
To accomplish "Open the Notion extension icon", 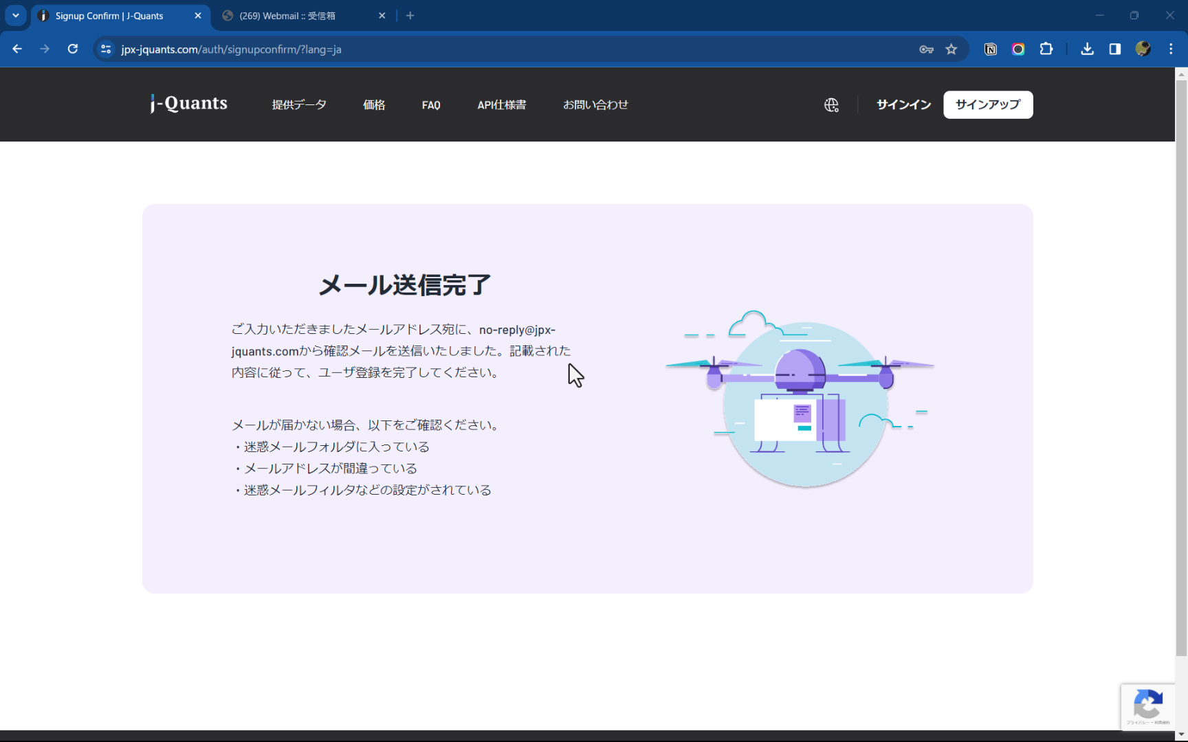I will click(x=990, y=49).
